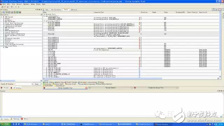Switch to the Ports tab

coord(66,10)
